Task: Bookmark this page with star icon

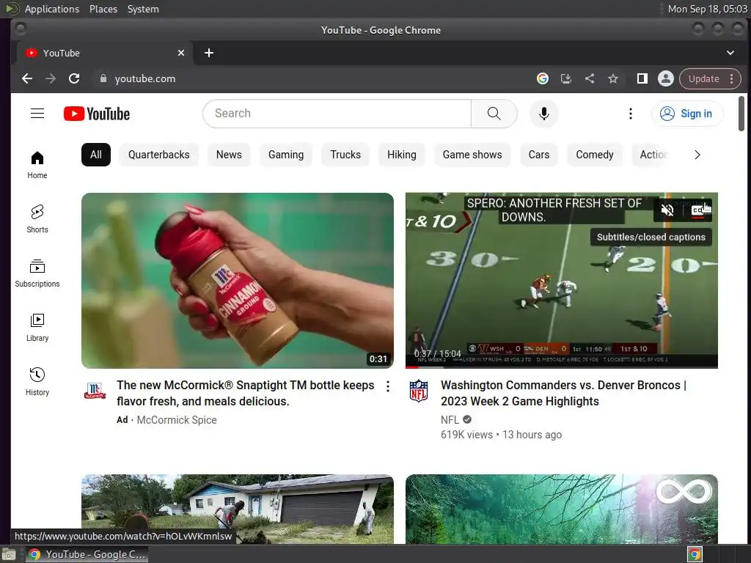Action: [613, 78]
